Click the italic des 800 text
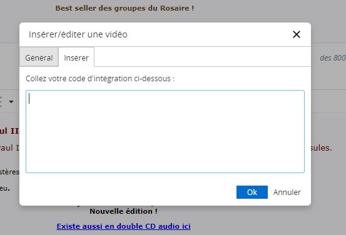 [x=333, y=58]
